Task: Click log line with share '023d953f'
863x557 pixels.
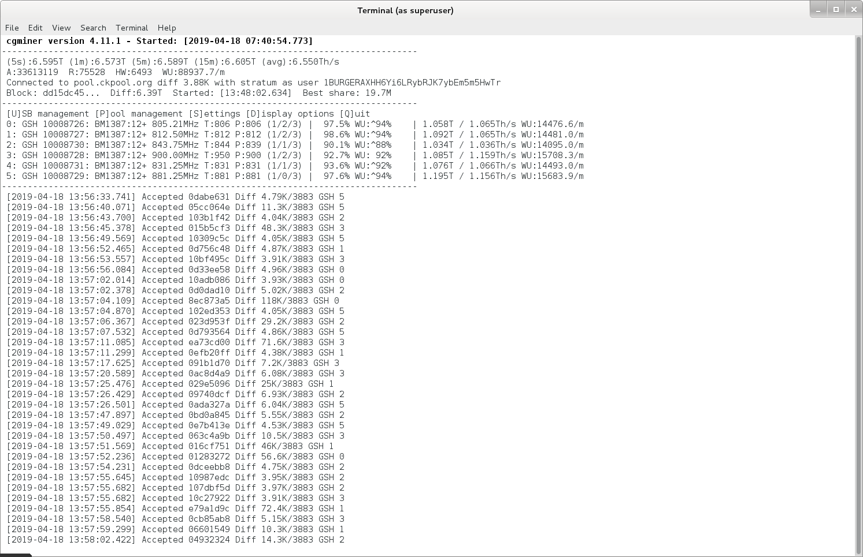Action: pyautogui.click(x=175, y=322)
